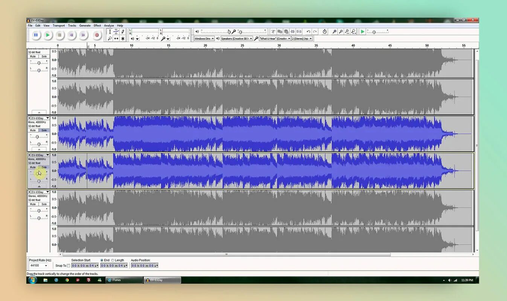Start recording with the red Record button
The width and height of the screenshot is (507, 301).
pos(97,35)
